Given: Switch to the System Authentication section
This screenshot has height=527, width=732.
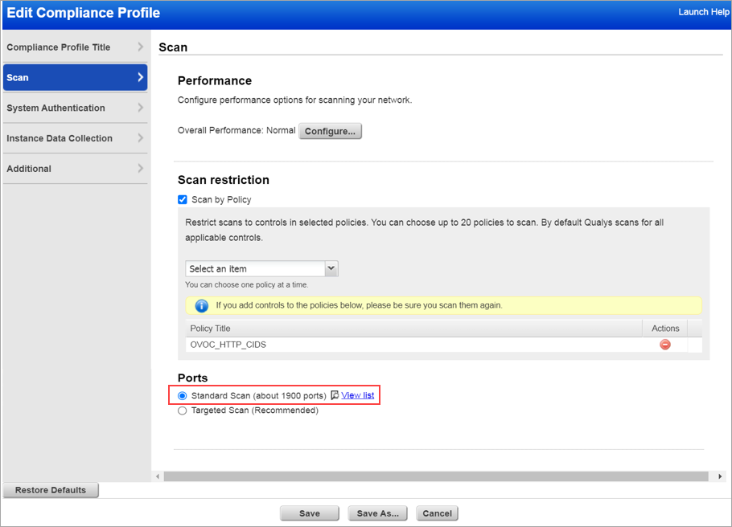Looking at the screenshot, I should coord(56,108).
